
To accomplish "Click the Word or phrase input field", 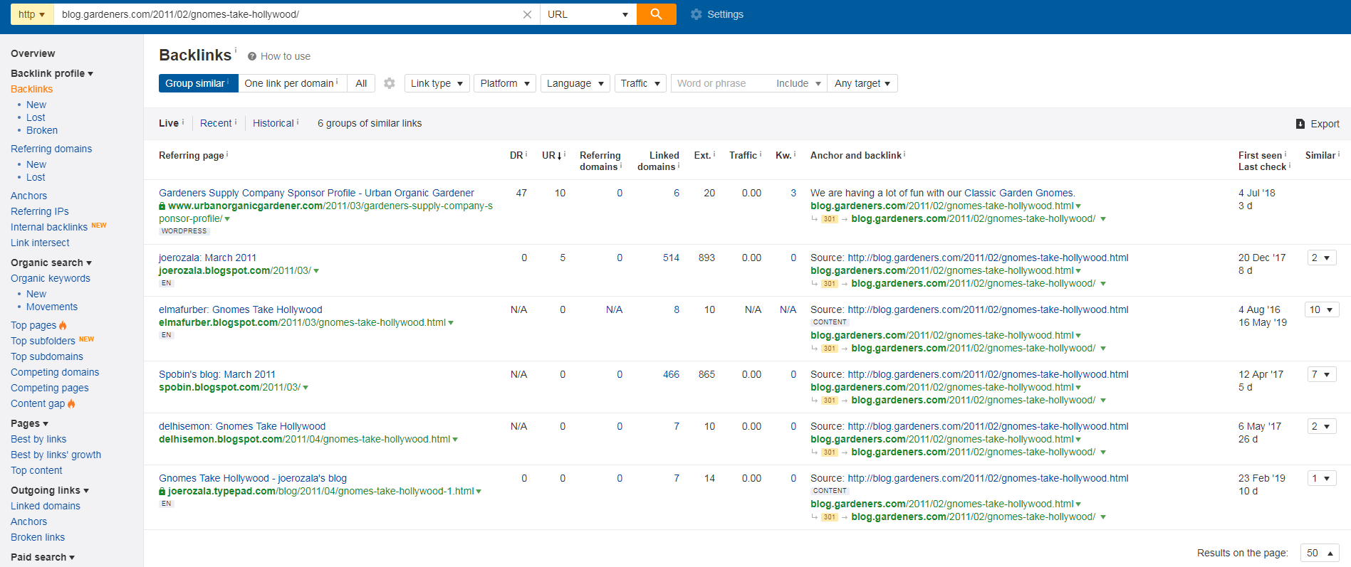I will [721, 83].
